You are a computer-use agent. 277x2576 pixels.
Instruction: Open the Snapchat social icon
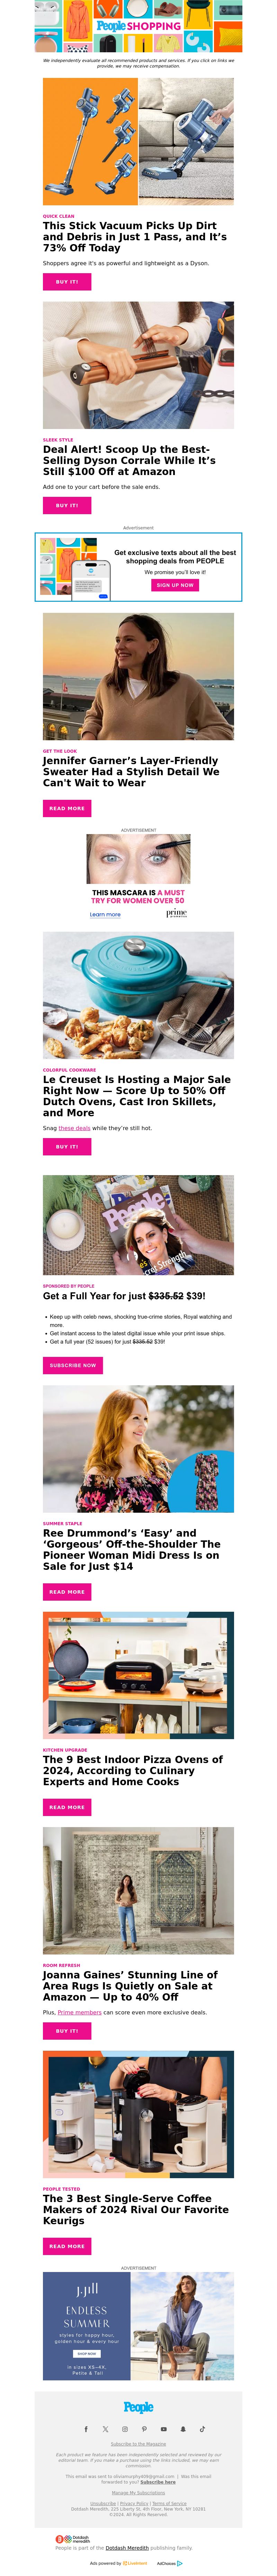pos(183,2428)
